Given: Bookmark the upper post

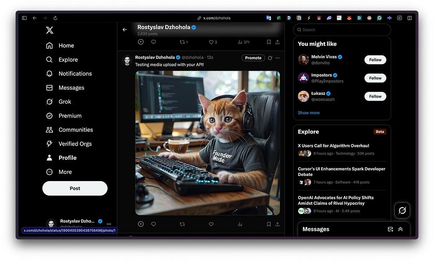Looking at the screenshot, I should 269,42.
